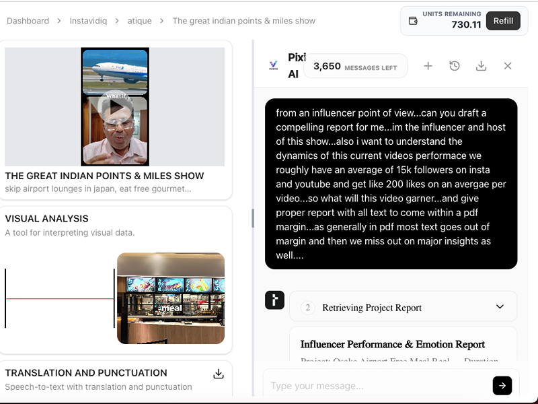Select atique in the breadcrumb
This screenshot has height=404, width=538.
(x=139, y=21)
